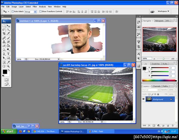Toggle lock image pixels in Layers
The height and width of the screenshot is (140, 179).
152,94
